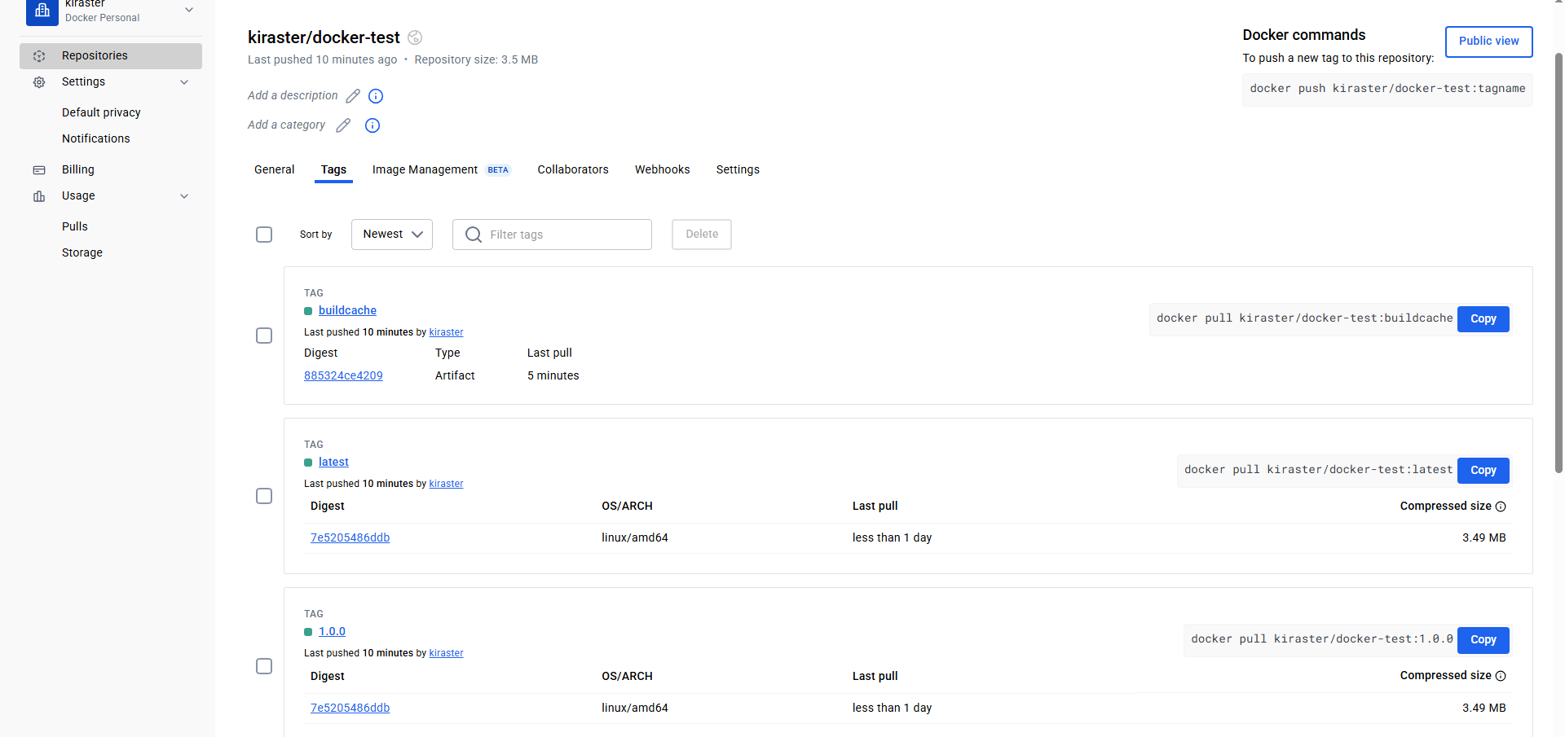
Task: Show info for Add a description
Action: click(376, 96)
